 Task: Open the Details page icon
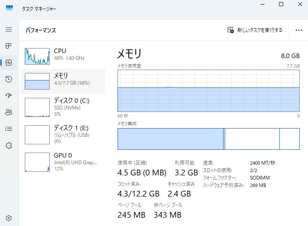[9, 129]
